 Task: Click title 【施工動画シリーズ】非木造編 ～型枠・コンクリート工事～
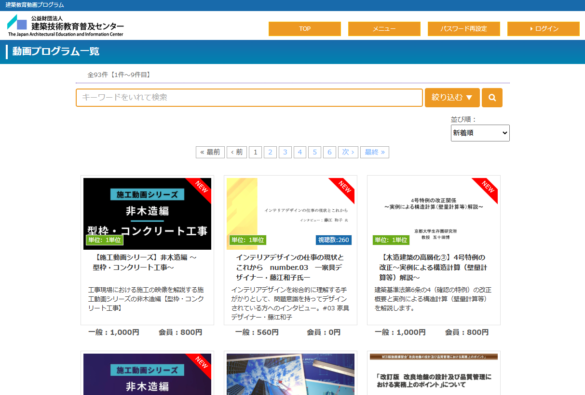tap(145, 262)
